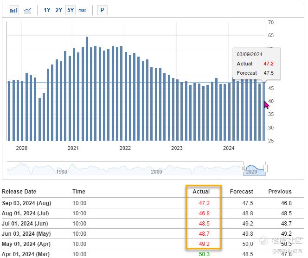308x258 pixels.
Task: Select the 2Y time range
Action: click(x=59, y=10)
